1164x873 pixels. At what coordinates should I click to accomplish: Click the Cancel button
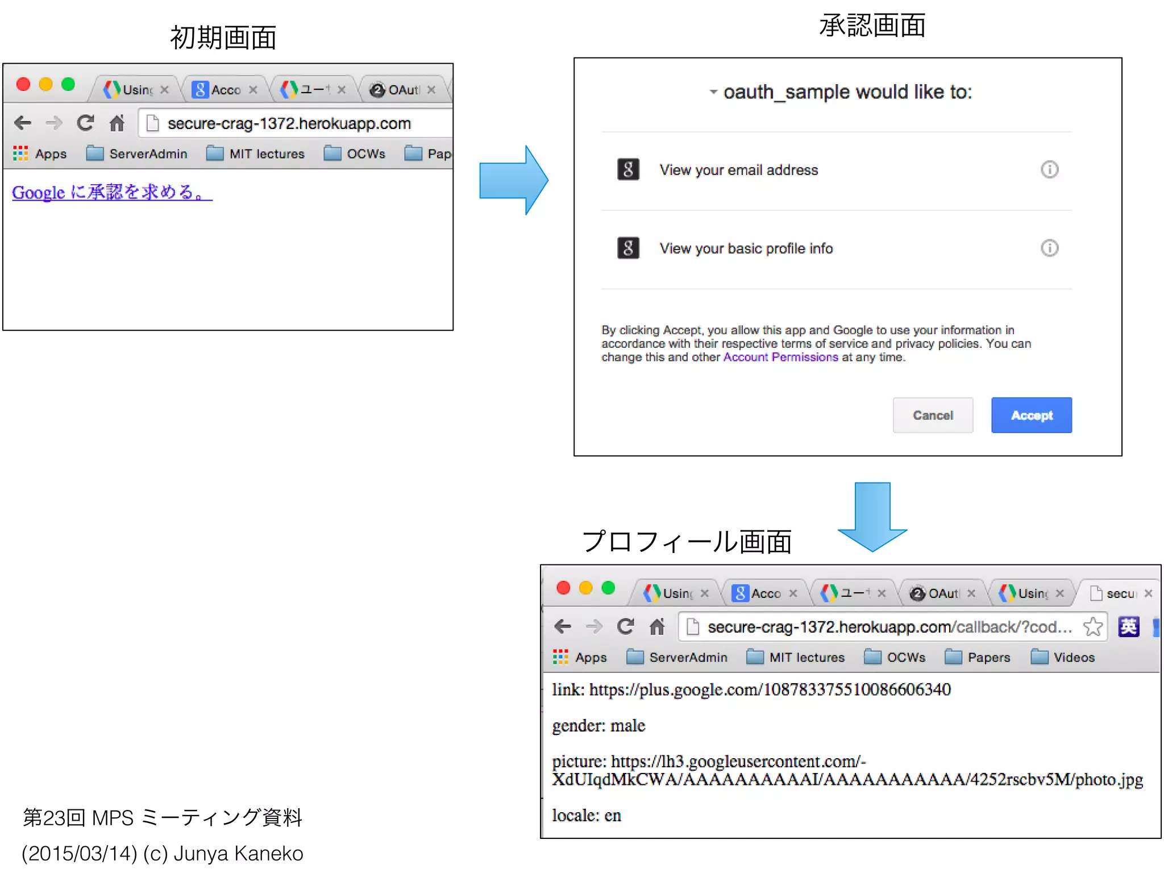click(932, 415)
